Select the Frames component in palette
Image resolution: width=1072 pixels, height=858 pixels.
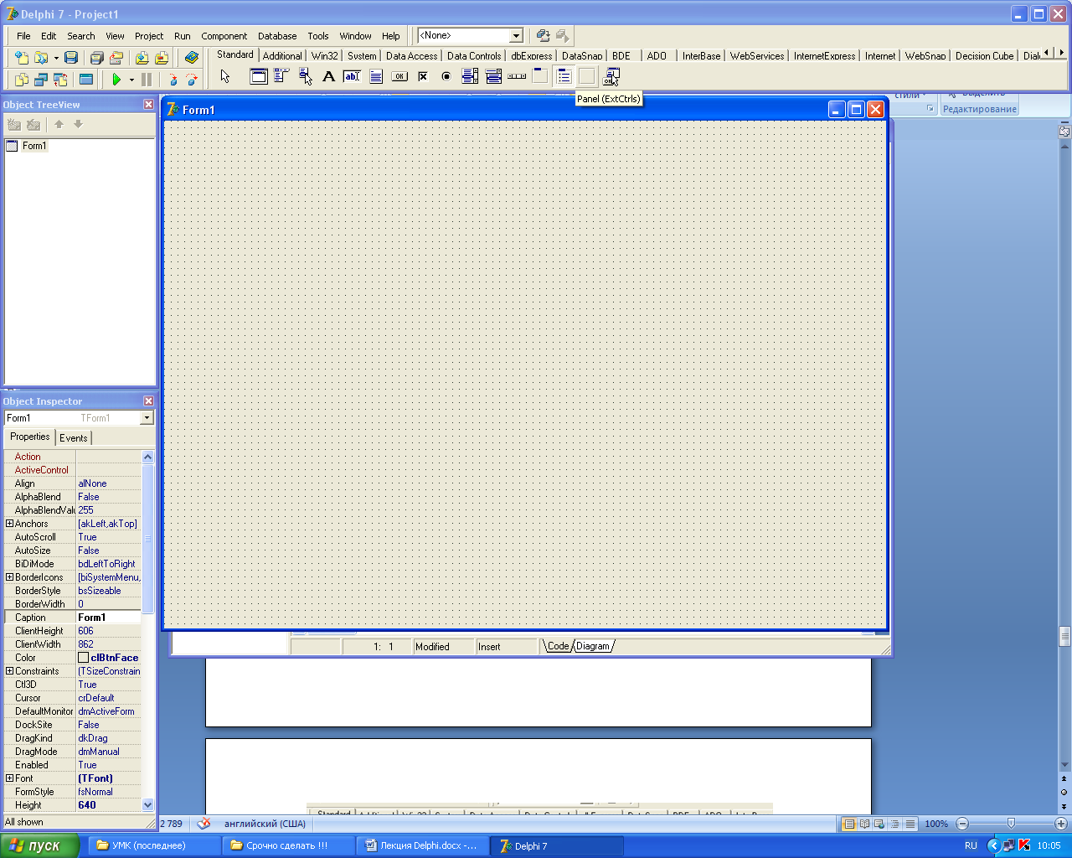point(259,76)
